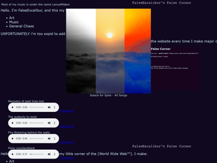Play the track The audacity to exist
This screenshot has height=163, width=217.
12,123
